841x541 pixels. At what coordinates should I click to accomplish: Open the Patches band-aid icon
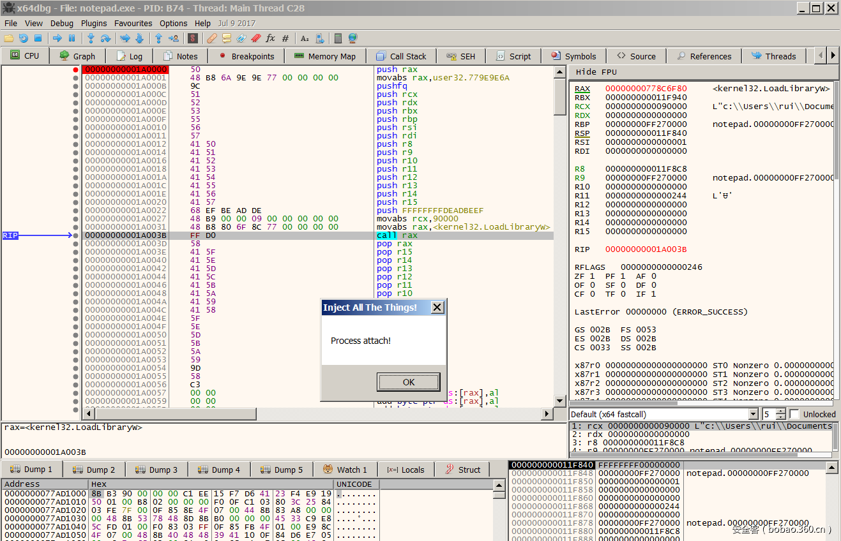pyautogui.click(x=211, y=38)
